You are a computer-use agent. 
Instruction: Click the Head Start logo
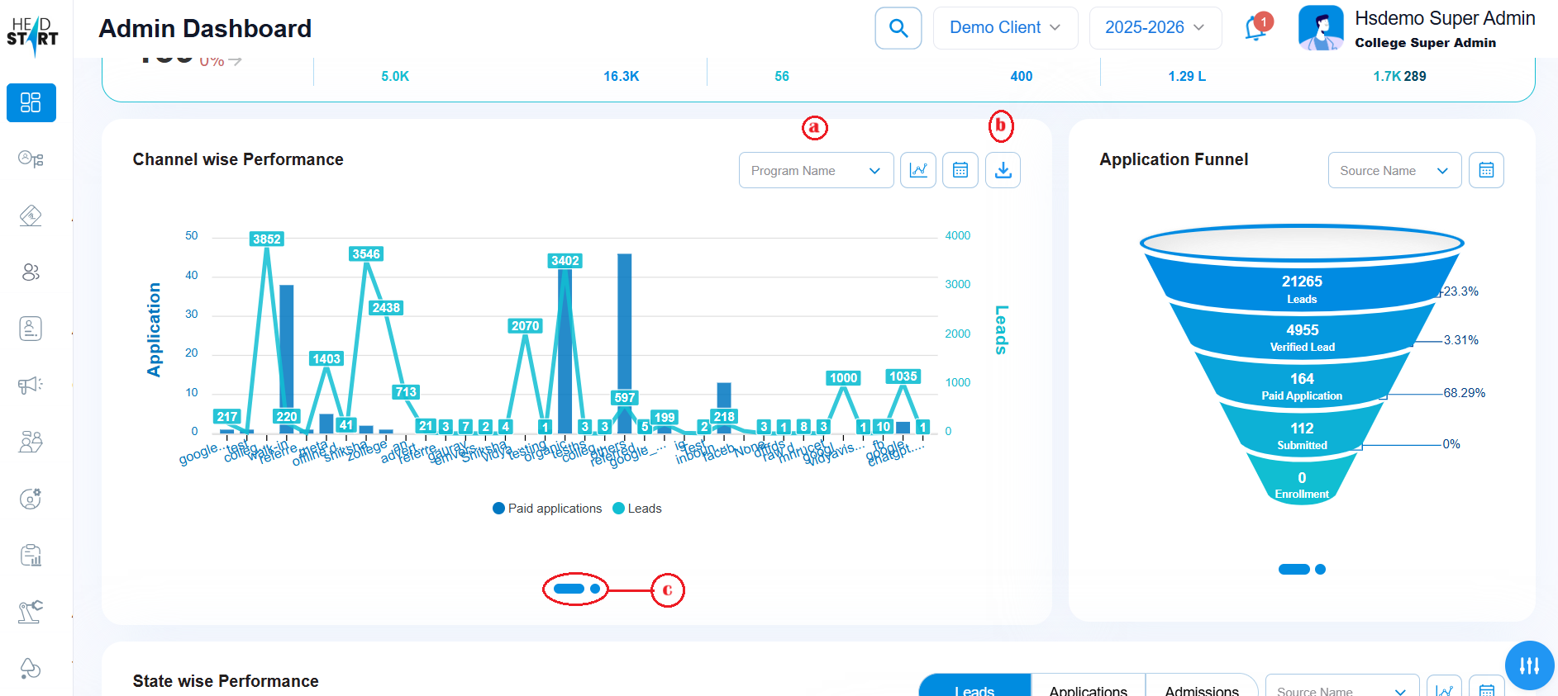tap(33, 34)
